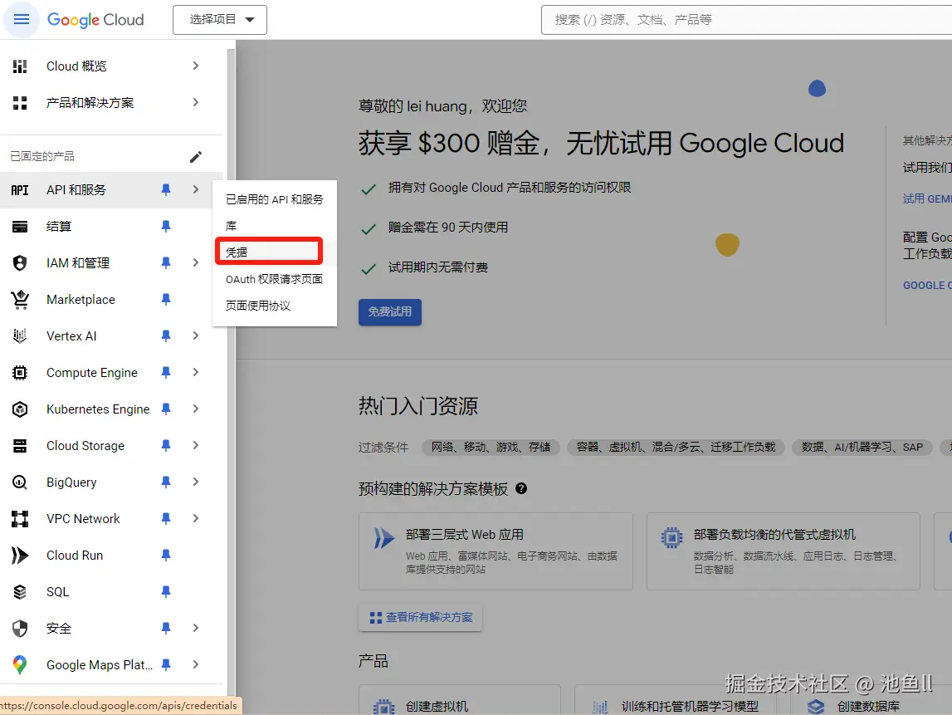Click the 部署三层式 Web 应用 card icon
Viewport: 952px width, 715px height.
pyautogui.click(x=383, y=537)
